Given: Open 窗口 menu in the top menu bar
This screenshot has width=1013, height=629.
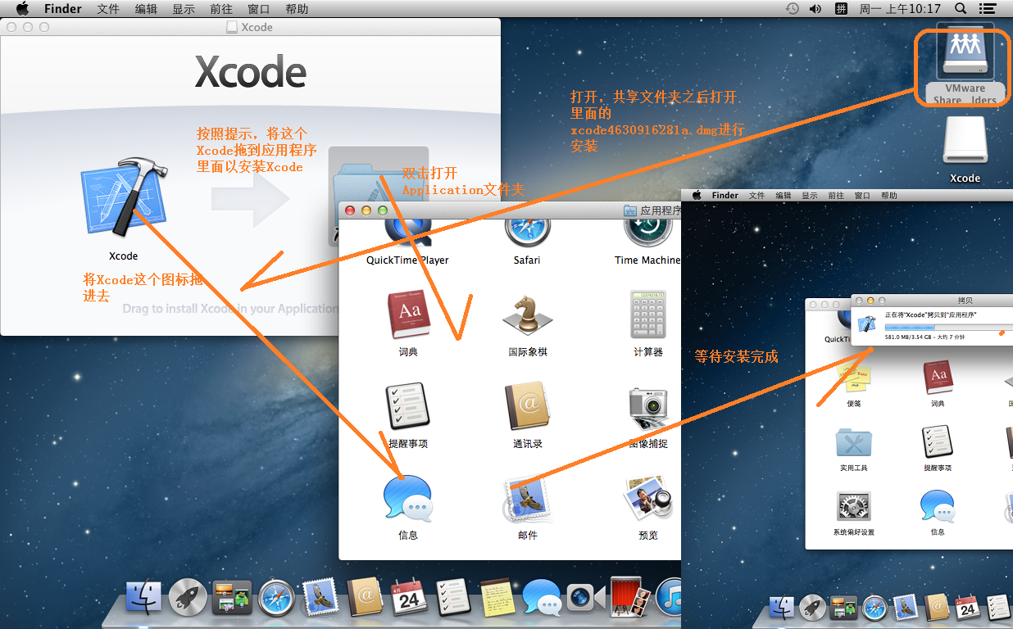Looking at the screenshot, I should click(x=259, y=9).
